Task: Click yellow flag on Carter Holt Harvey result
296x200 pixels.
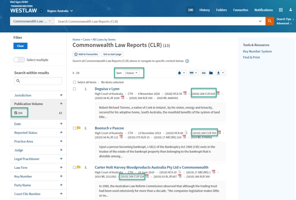Action: [79, 167]
